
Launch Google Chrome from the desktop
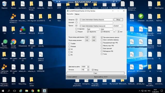13,44
